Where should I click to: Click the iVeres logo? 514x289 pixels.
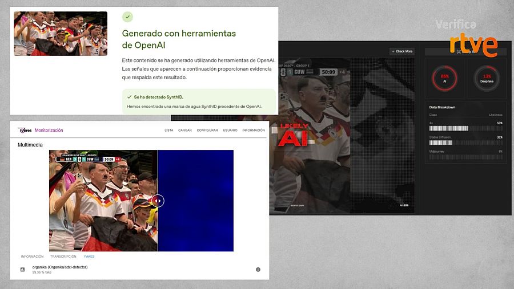(x=25, y=131)
